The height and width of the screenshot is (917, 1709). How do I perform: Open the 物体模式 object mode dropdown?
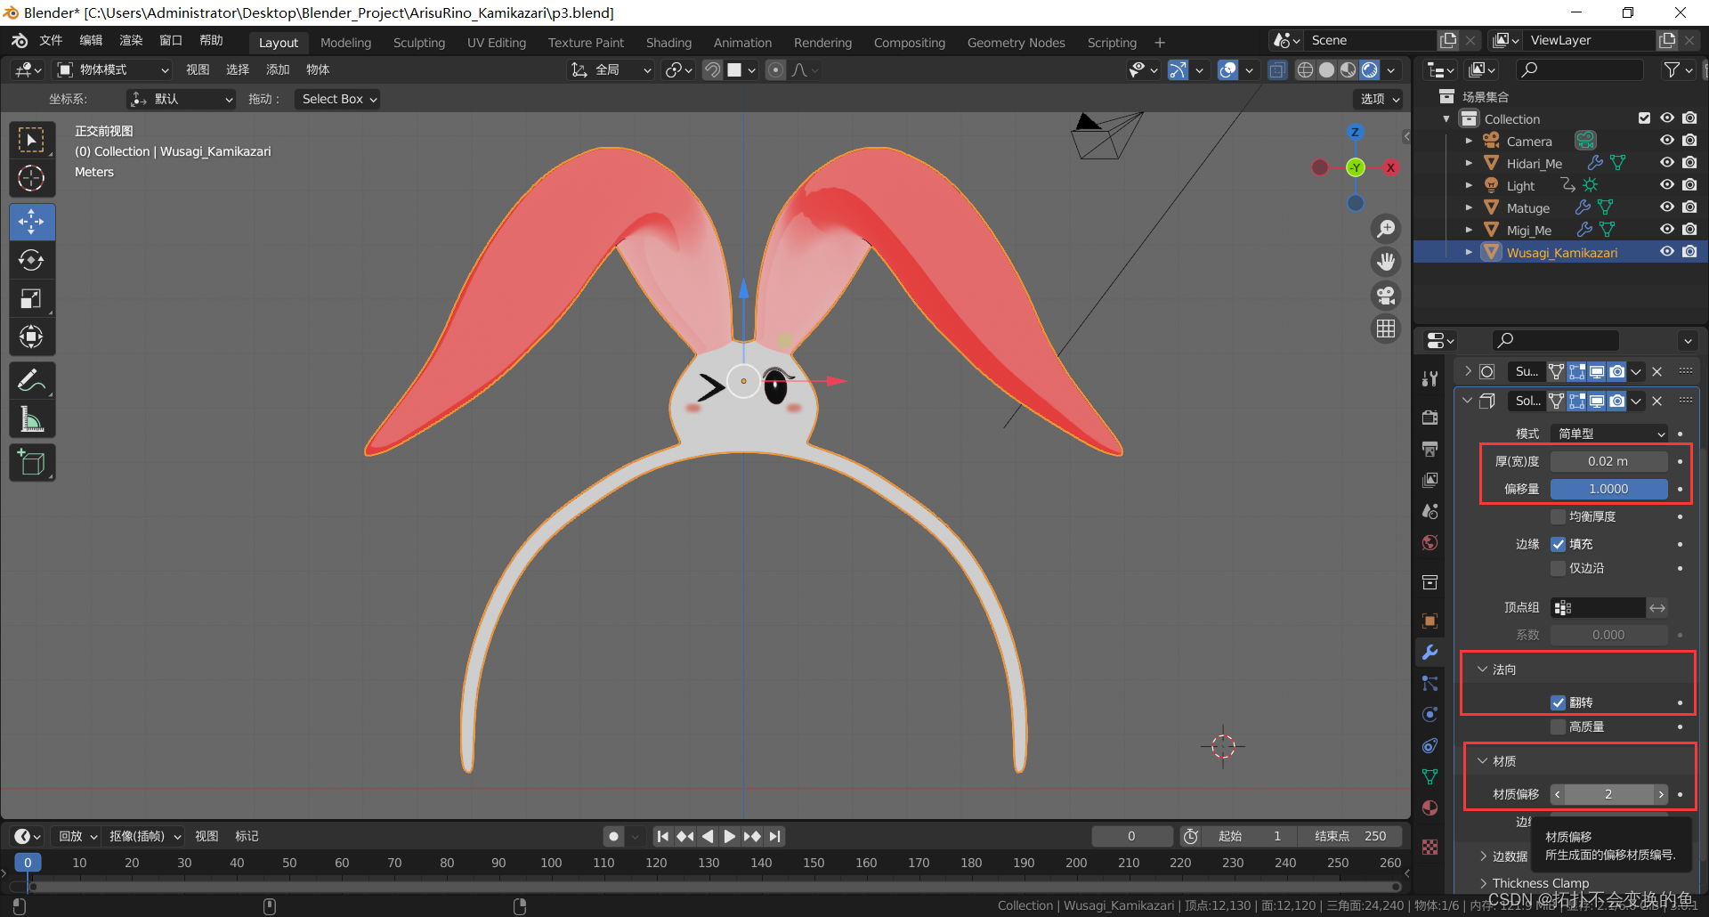pyautogui.click(x=112, y=69)
